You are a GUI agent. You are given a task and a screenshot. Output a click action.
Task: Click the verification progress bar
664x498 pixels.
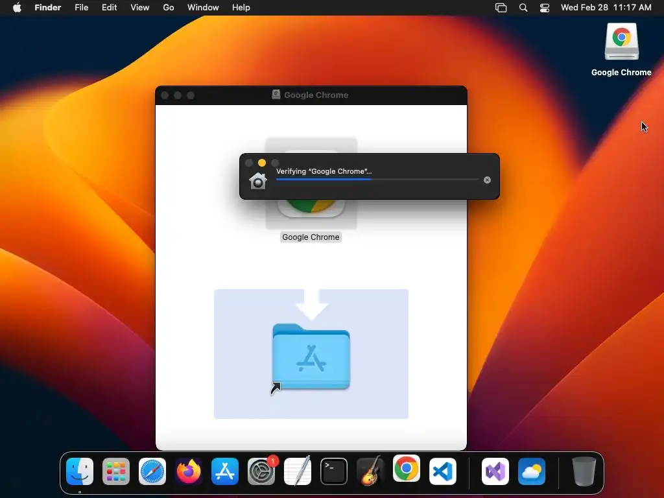click(x=377, y=180)
